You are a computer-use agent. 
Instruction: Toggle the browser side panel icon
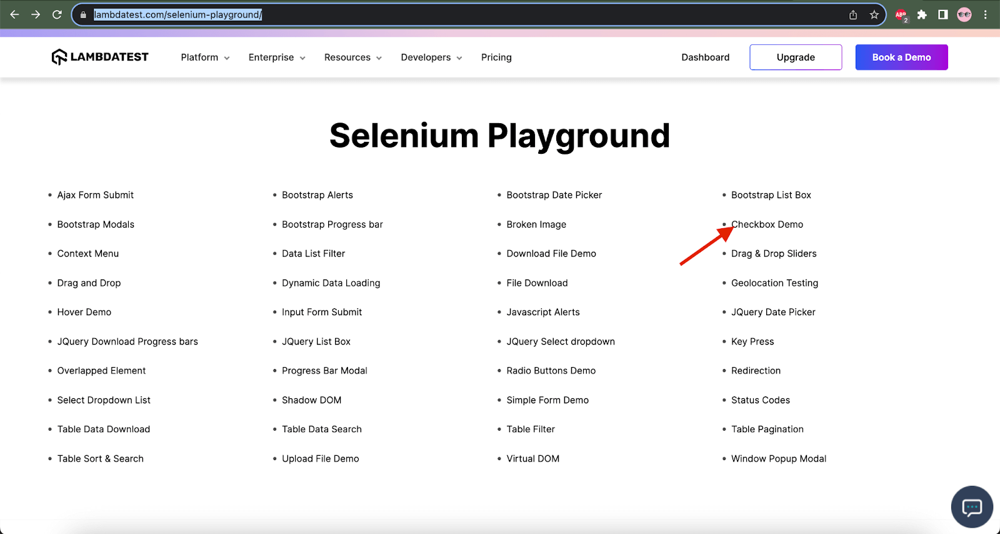coord(943,15)
